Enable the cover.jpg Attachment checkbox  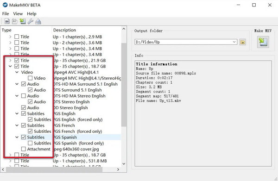tap(24, 149)
